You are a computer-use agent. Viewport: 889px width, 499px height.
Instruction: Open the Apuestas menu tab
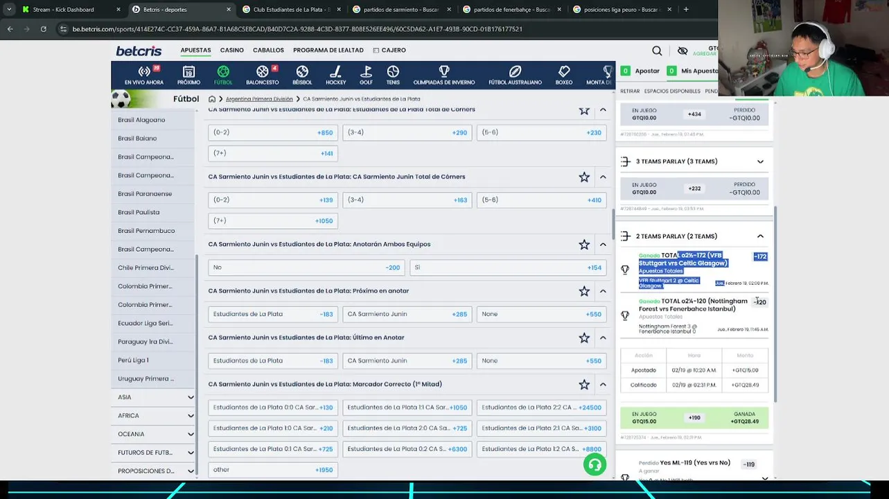195,51
